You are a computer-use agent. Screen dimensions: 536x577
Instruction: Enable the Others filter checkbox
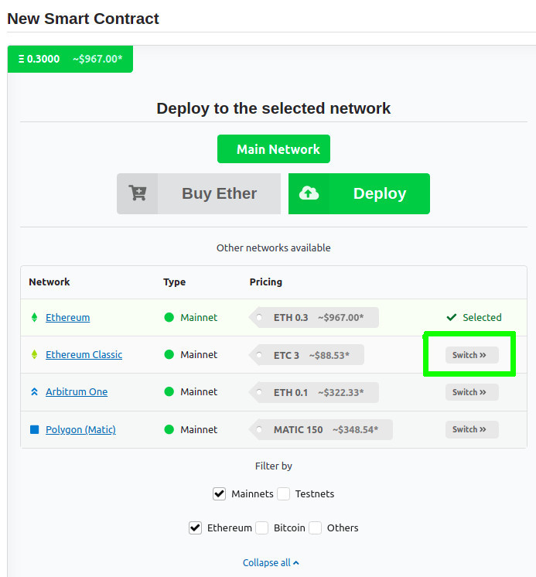click(315, 527)
